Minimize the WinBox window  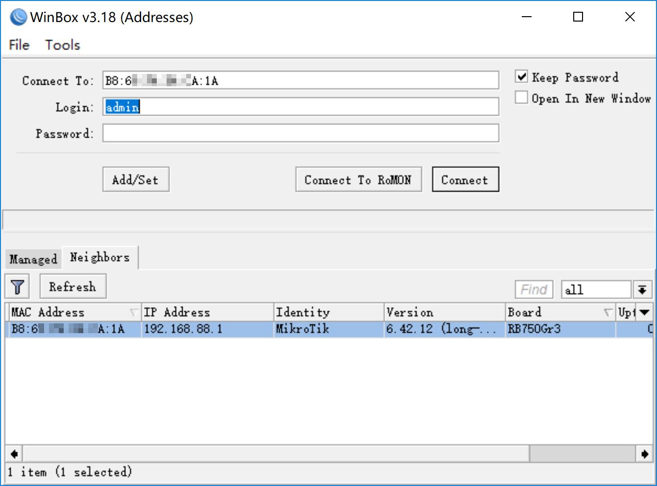[527, 17]
